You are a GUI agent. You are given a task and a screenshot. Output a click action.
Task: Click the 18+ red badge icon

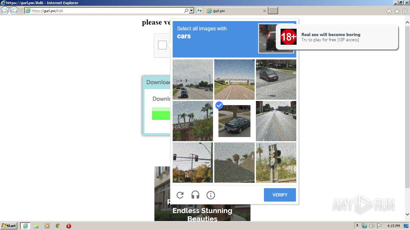(288, 37)
